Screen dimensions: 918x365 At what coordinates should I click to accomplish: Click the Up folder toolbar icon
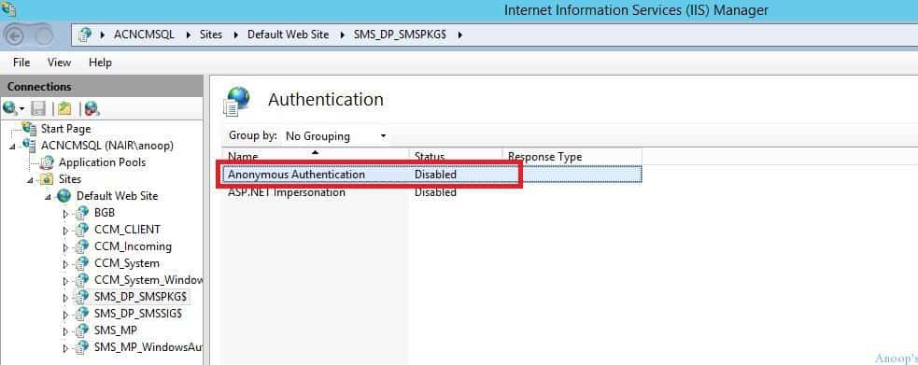coord(64,108)
